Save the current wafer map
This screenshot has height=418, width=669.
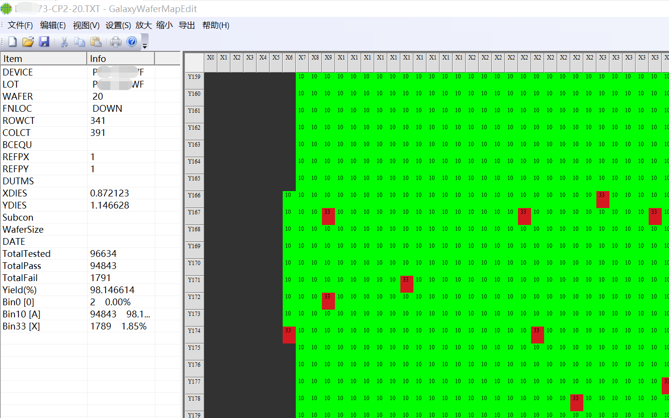(44, 42)
